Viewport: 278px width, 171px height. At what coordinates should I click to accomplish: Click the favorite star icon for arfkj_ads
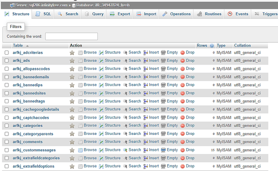[x=72, y=61]
